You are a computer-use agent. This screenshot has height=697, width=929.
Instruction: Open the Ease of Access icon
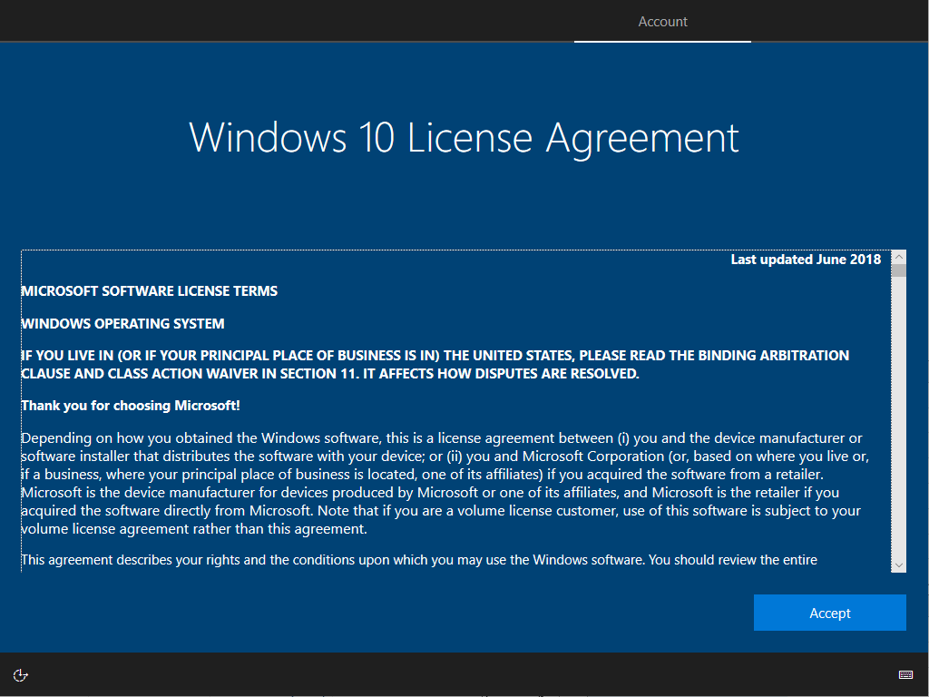click(x=21, y=674)
